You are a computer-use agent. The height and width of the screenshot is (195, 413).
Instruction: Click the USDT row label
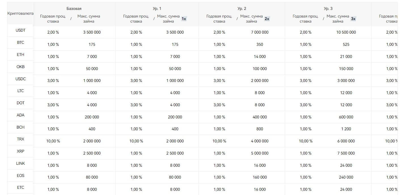(20, 31)
